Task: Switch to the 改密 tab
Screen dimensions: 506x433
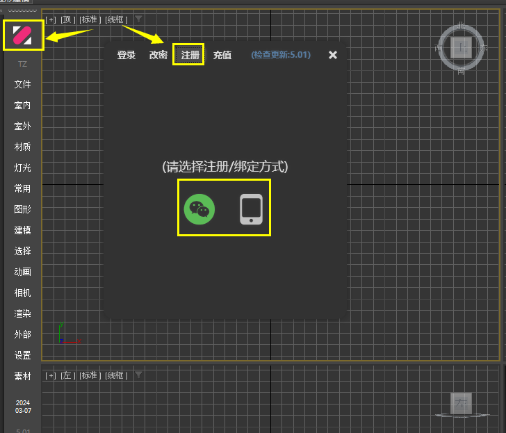Action: click(x=158, y=55)
